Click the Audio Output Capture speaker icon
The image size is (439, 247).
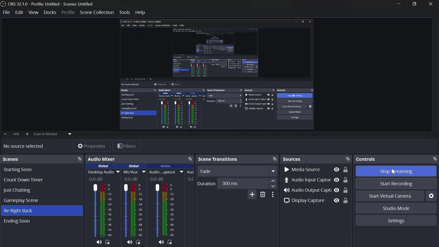[287, 190]
